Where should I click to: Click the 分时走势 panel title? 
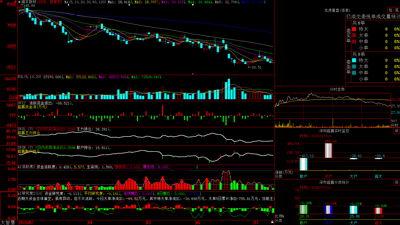[337, 89]
